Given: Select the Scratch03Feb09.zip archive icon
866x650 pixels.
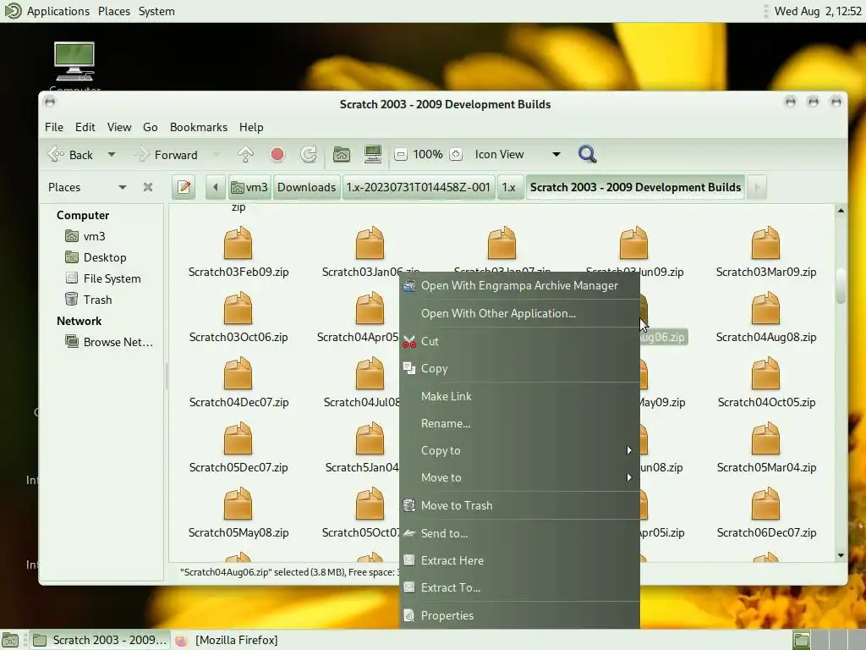Looking at the screenshot, I should (238, 243).
